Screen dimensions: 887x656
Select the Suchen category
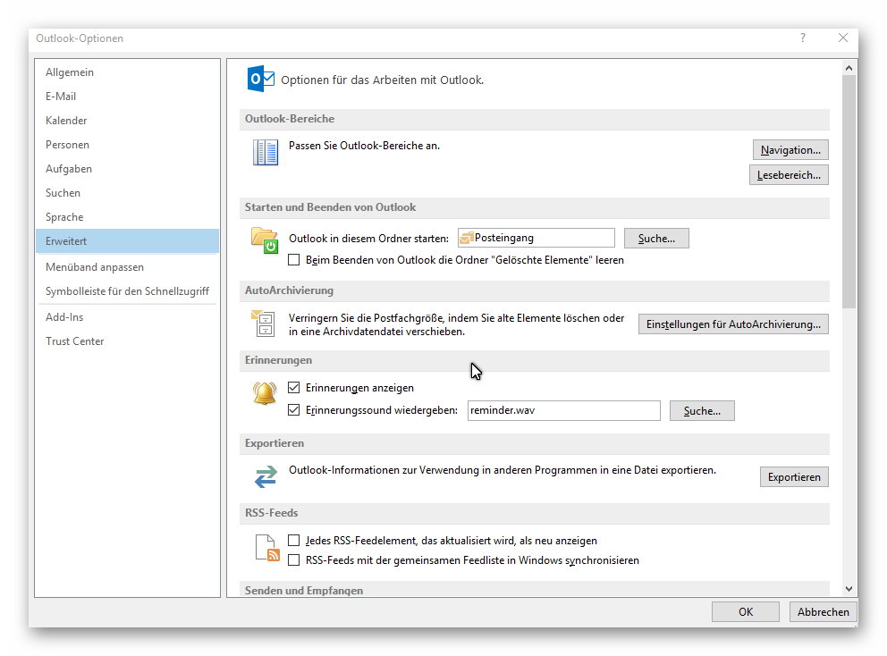click(127, 193)
